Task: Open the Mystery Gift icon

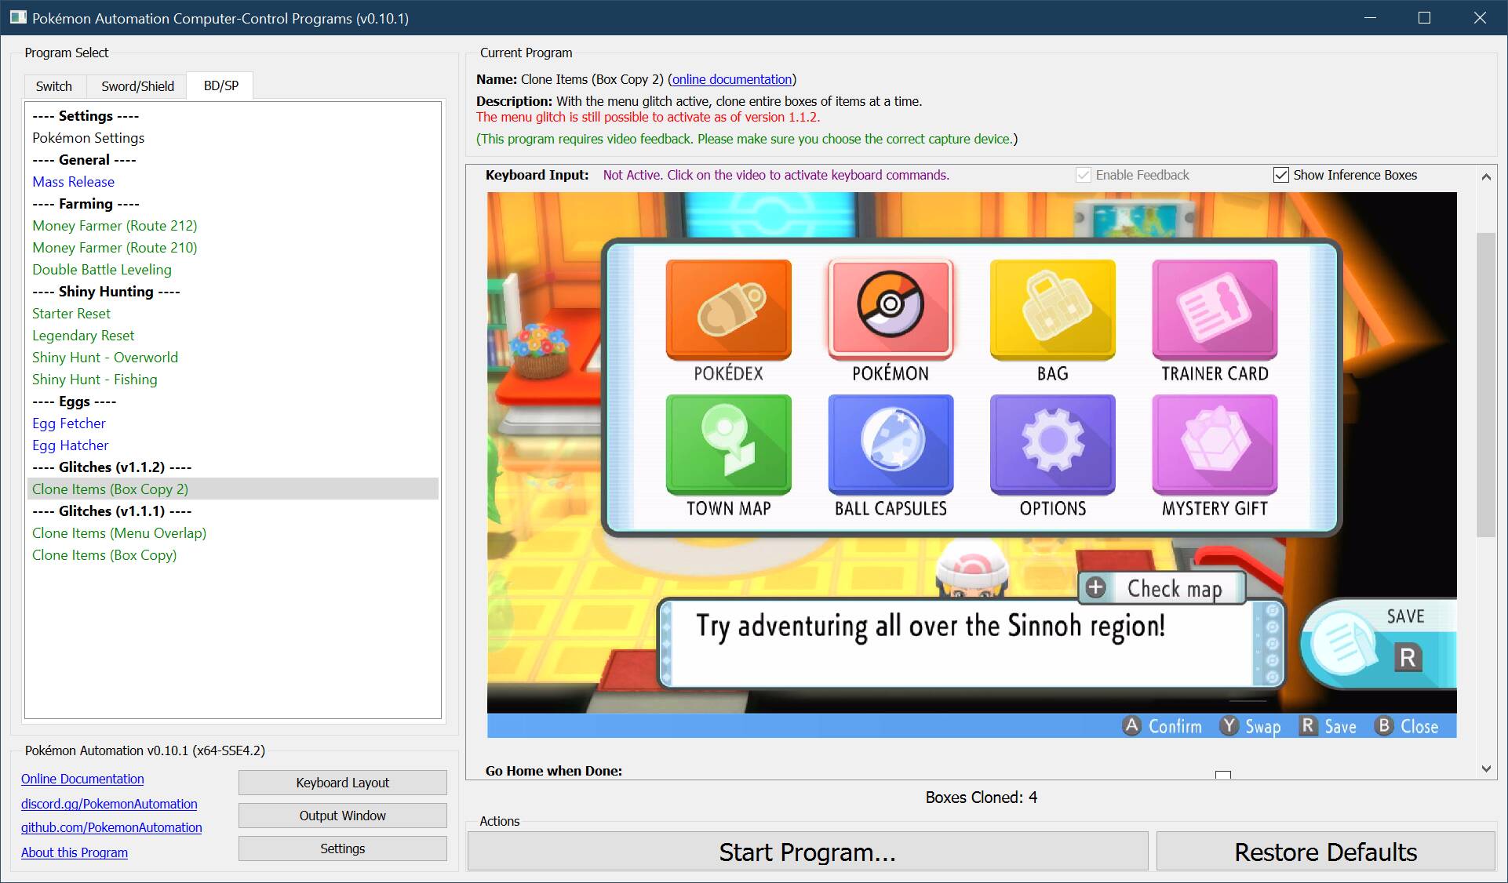Action: click(x=1214, y=444)
